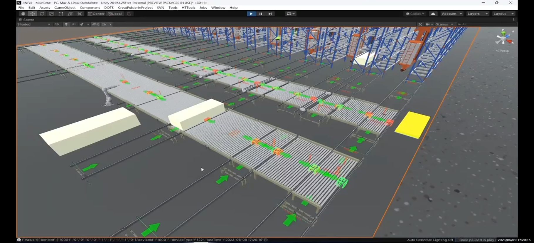Open the SVN menu
Viewport: 534px width, 243px height.
(161, 8)
